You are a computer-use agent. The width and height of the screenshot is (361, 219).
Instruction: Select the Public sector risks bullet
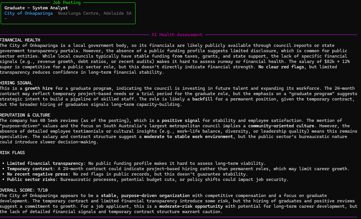tap(31, 179)
